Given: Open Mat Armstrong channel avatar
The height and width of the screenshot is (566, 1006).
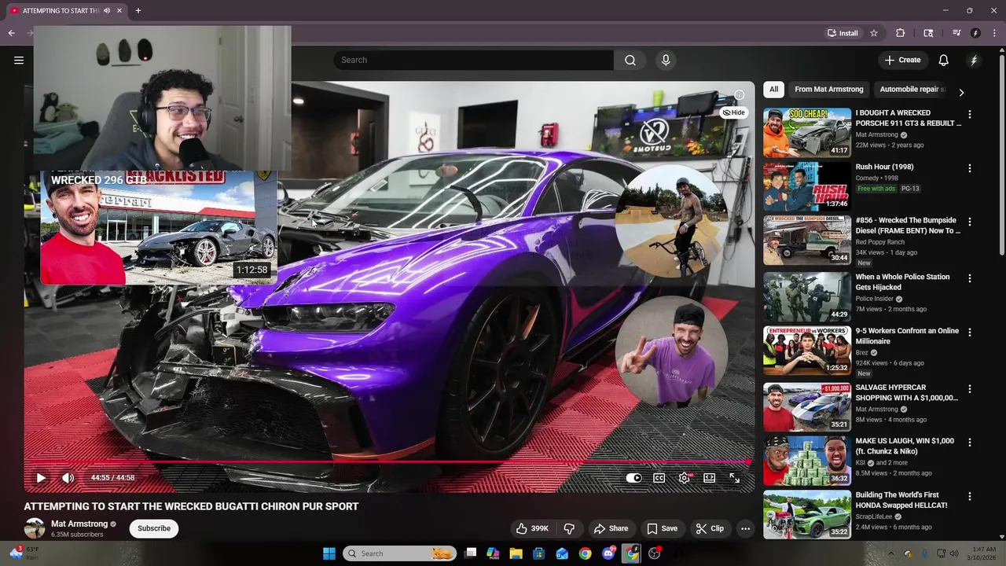Looking at the screenshot, I should (35, 528).
